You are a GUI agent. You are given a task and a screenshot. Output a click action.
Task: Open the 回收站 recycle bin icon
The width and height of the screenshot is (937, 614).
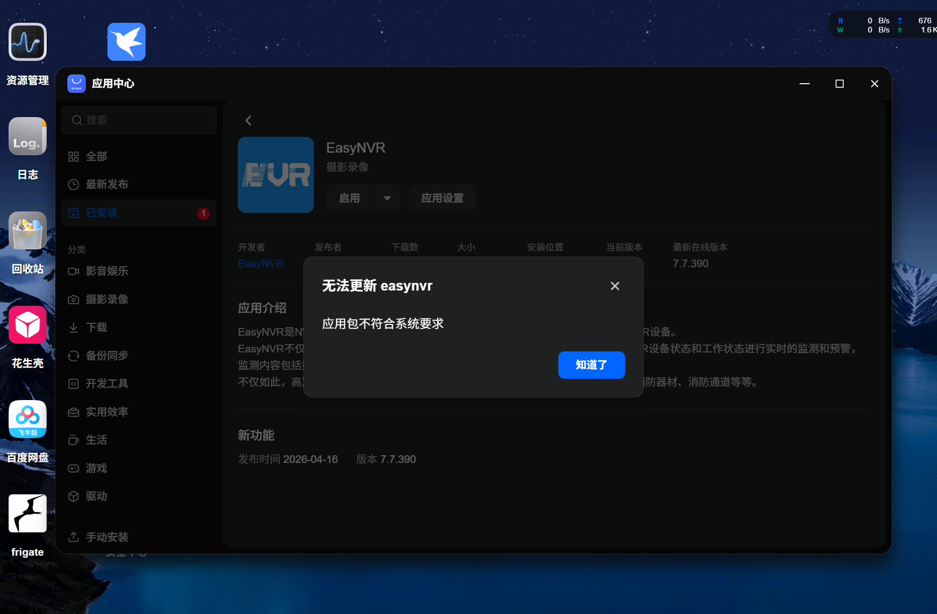(x=27, y=231)
